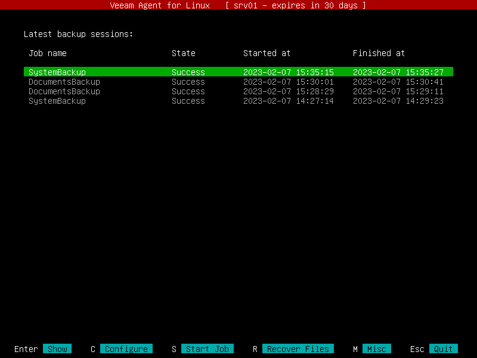This screenshot has height=358, width=477.
Task: Click the Started at column header
Action: pyautogui.click(x=267, y=53)
